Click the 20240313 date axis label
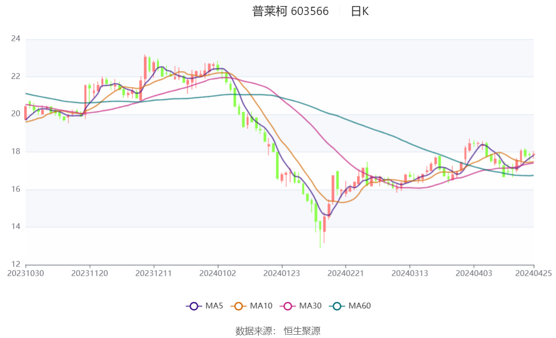Screen dimensions: 556x338 (x=410, y=274)
